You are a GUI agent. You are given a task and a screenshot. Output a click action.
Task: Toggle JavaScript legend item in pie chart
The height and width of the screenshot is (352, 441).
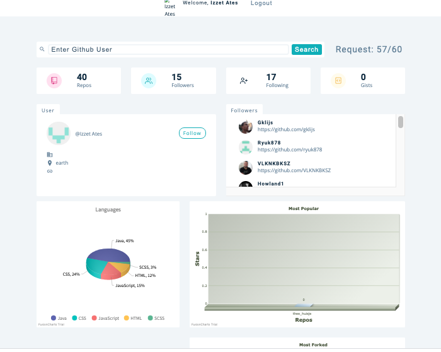tap(105, 319)
